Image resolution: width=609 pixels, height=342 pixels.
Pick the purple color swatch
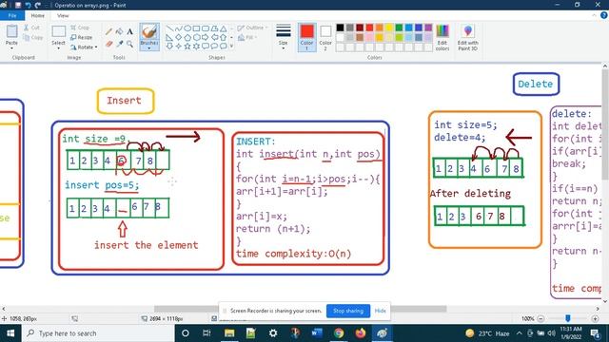(428, 28)
